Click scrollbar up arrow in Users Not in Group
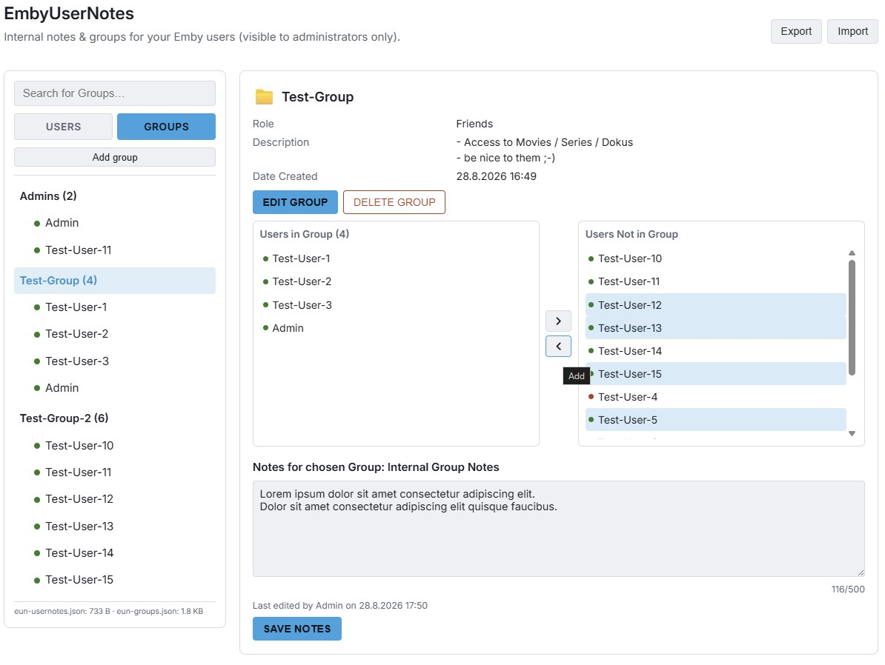This screenshot has width=885, height=665. (x=852, y=253)
